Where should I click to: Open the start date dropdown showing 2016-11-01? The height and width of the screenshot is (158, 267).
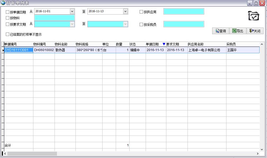pos(72,11)
